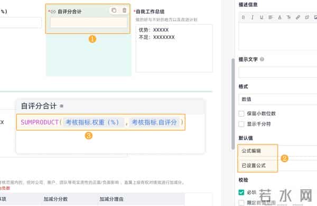Click the help icon beside 提示文字
The width and height of the screenshot is (317, 206).
tap(262, 59)
